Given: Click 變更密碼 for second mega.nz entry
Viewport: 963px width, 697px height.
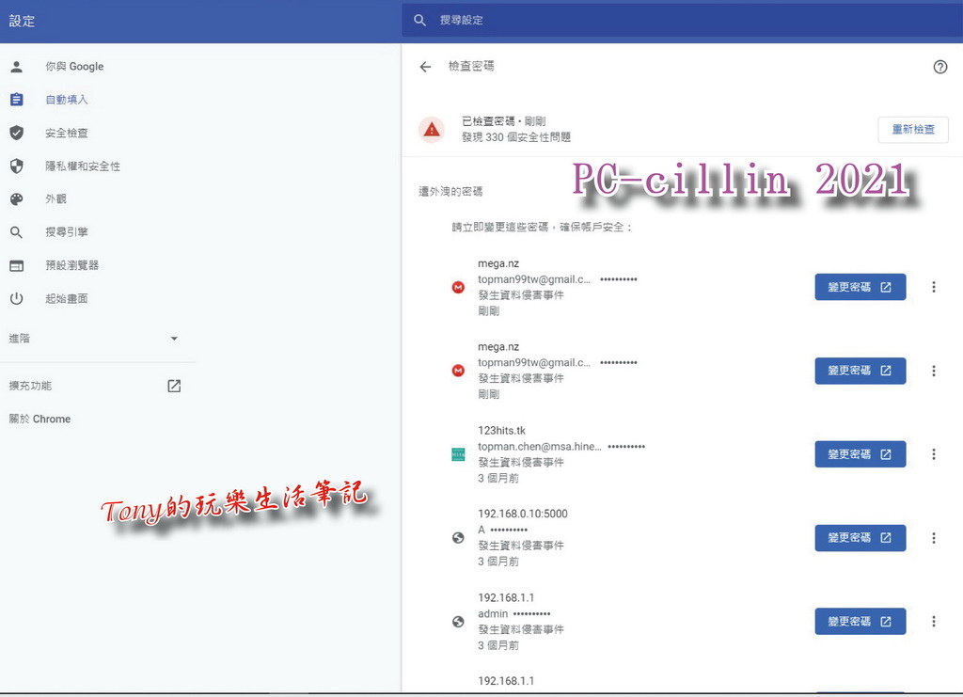Looking at the screenshot, I should pyautogui.click(x=860, y=371).
